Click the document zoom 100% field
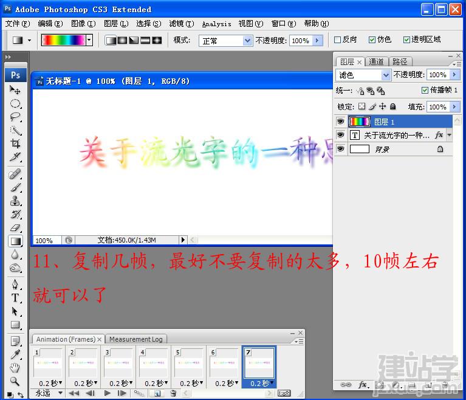 [x=47, y=240]
